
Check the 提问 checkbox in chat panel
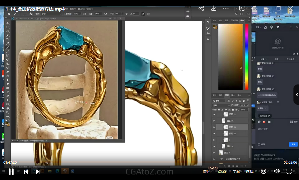pos(259,144)
